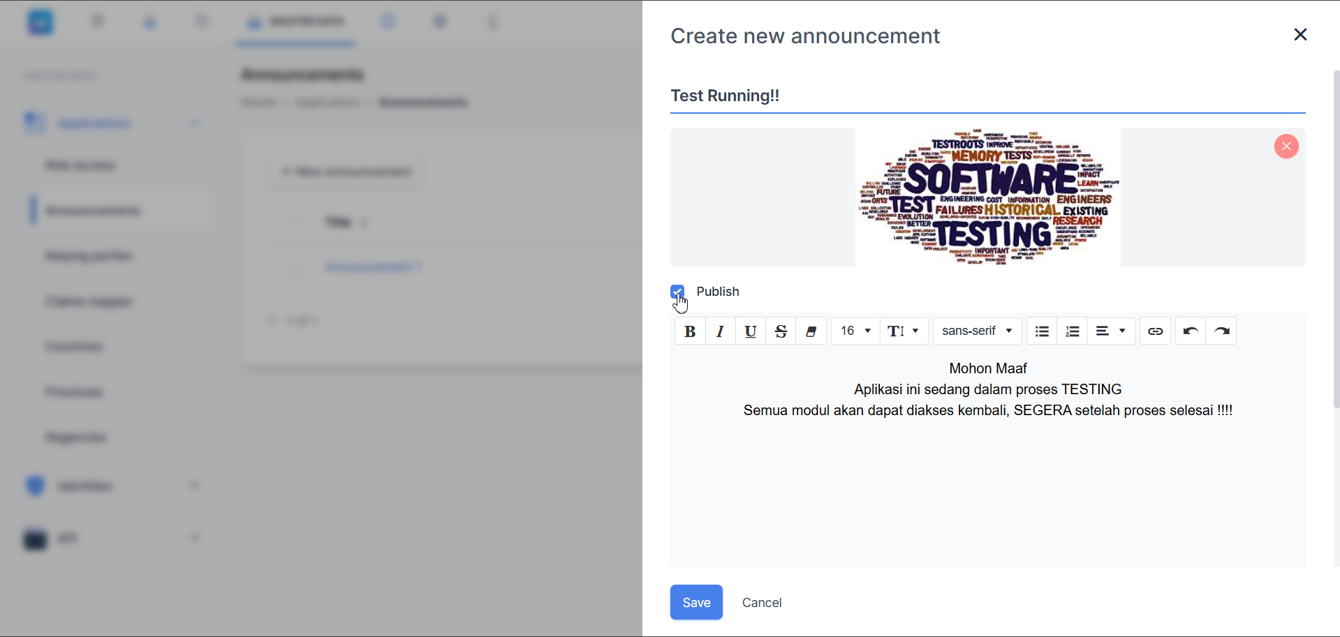
Task: Uncheck the Publish checkbox
Action: click(x=677, y=292)
